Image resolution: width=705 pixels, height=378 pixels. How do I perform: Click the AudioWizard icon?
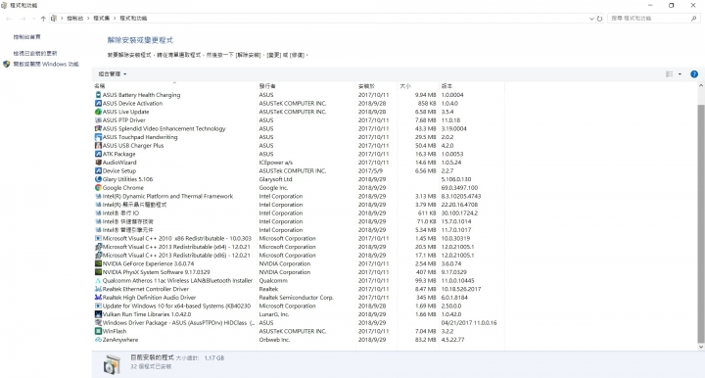coord(99,163)
